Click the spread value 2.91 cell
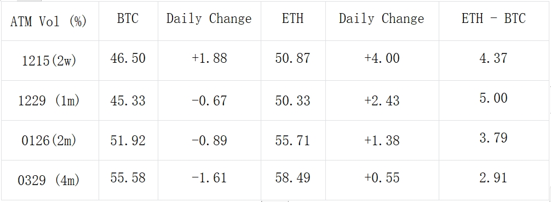Viewport: 551px width, 202px height. point(493,180)
